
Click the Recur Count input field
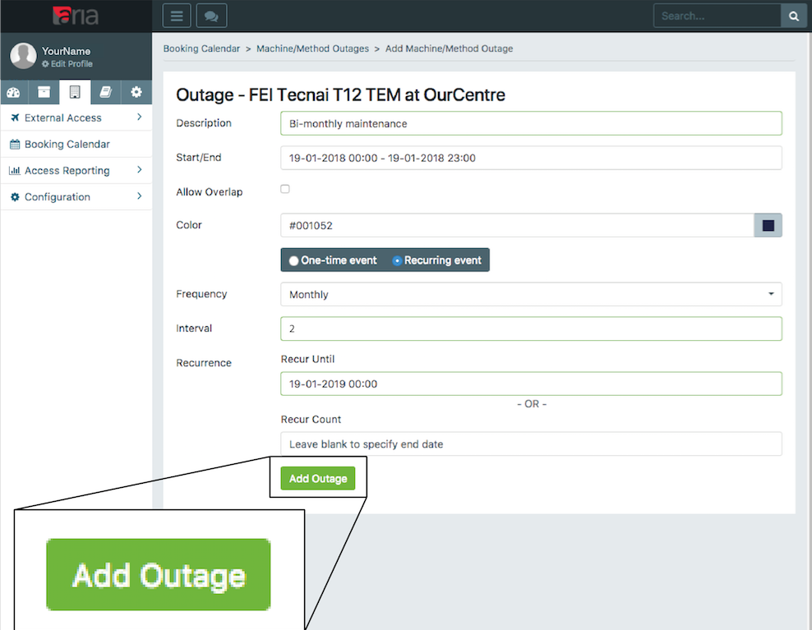pos(531,444)
